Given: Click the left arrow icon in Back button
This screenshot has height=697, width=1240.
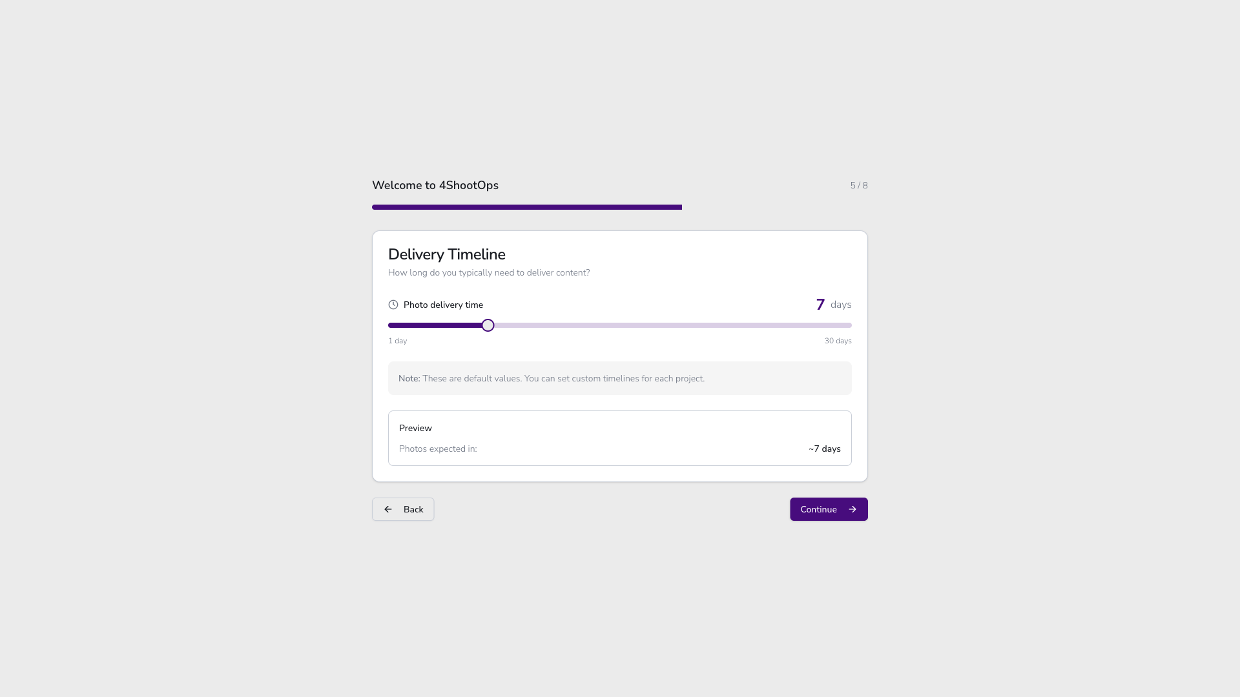Looking at the screenshot, I should coord(388,509).
